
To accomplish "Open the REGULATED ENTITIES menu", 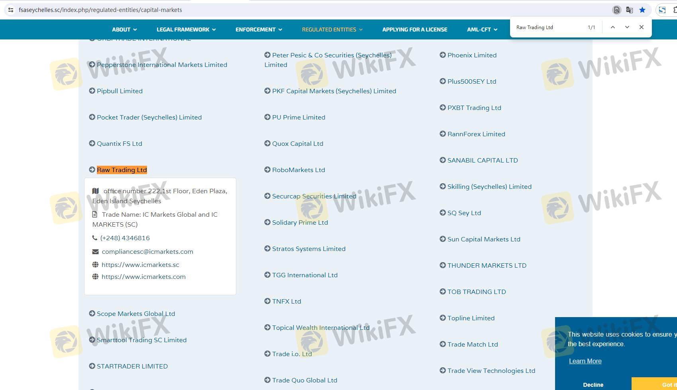I will point(332,29).
